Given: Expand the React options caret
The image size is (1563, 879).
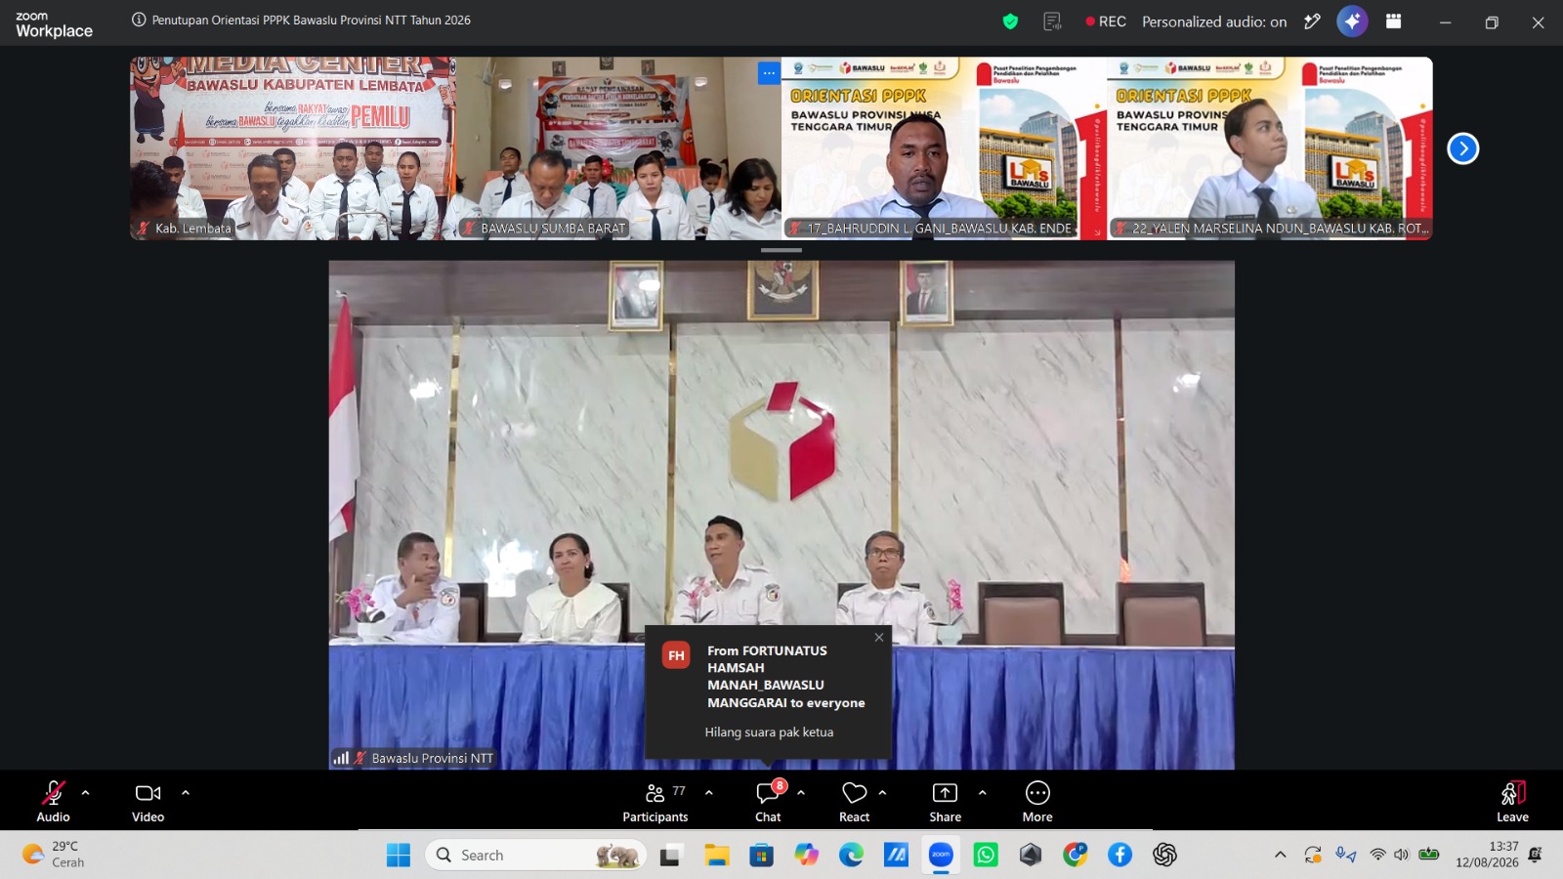Looking at the screenshot, I should point(883,793).
